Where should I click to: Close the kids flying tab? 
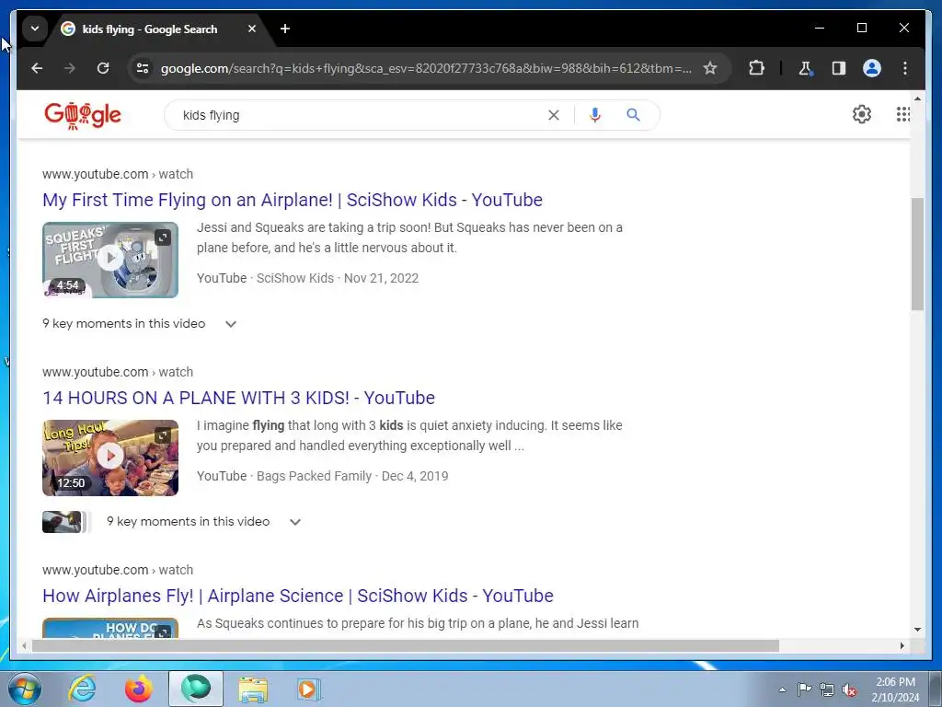point(252,29)
